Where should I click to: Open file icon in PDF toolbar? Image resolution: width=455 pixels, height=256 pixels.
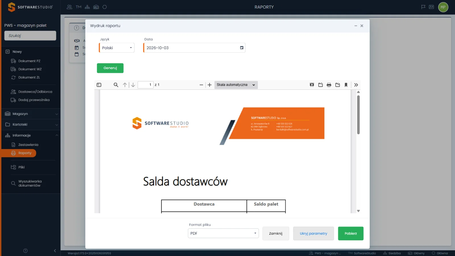pyautogui.click(x=320, y=85)
